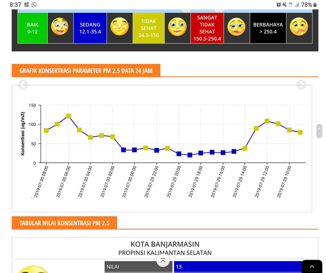Tap the crying emoji next to BERBAHAYA
Image resolution: width=326 pixels, height=273 pixels.
299,26
